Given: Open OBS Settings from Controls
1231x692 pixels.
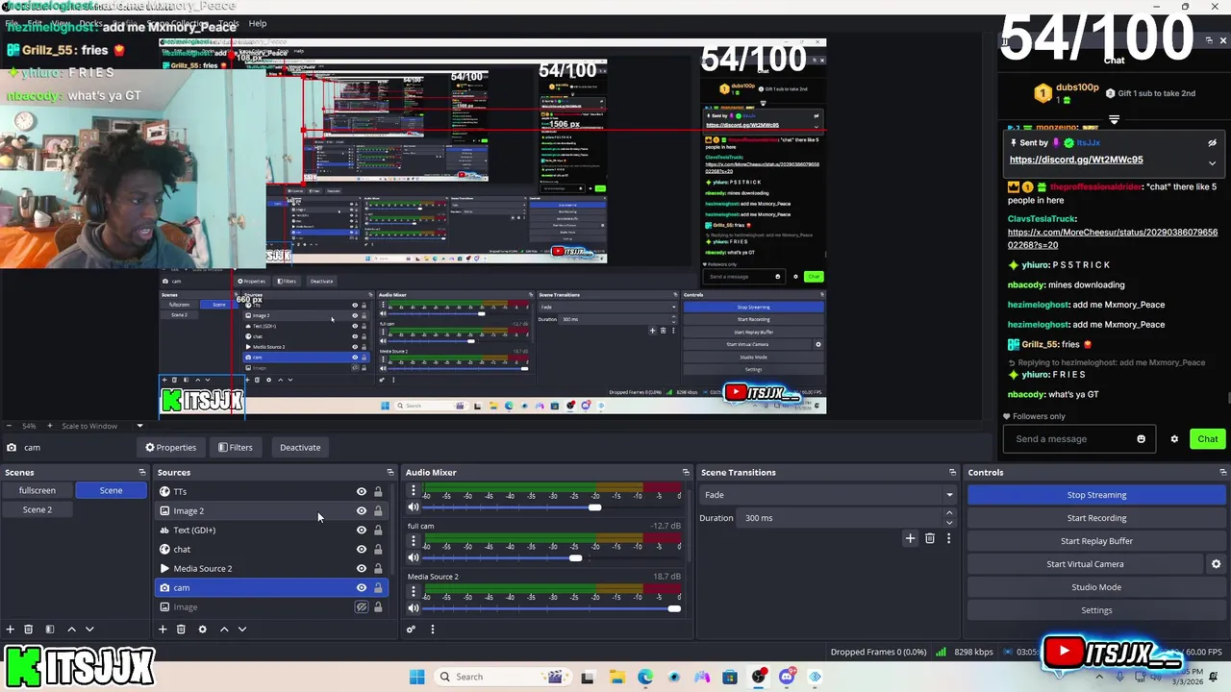Looking at the screenshot, I should click(1096, 610).
